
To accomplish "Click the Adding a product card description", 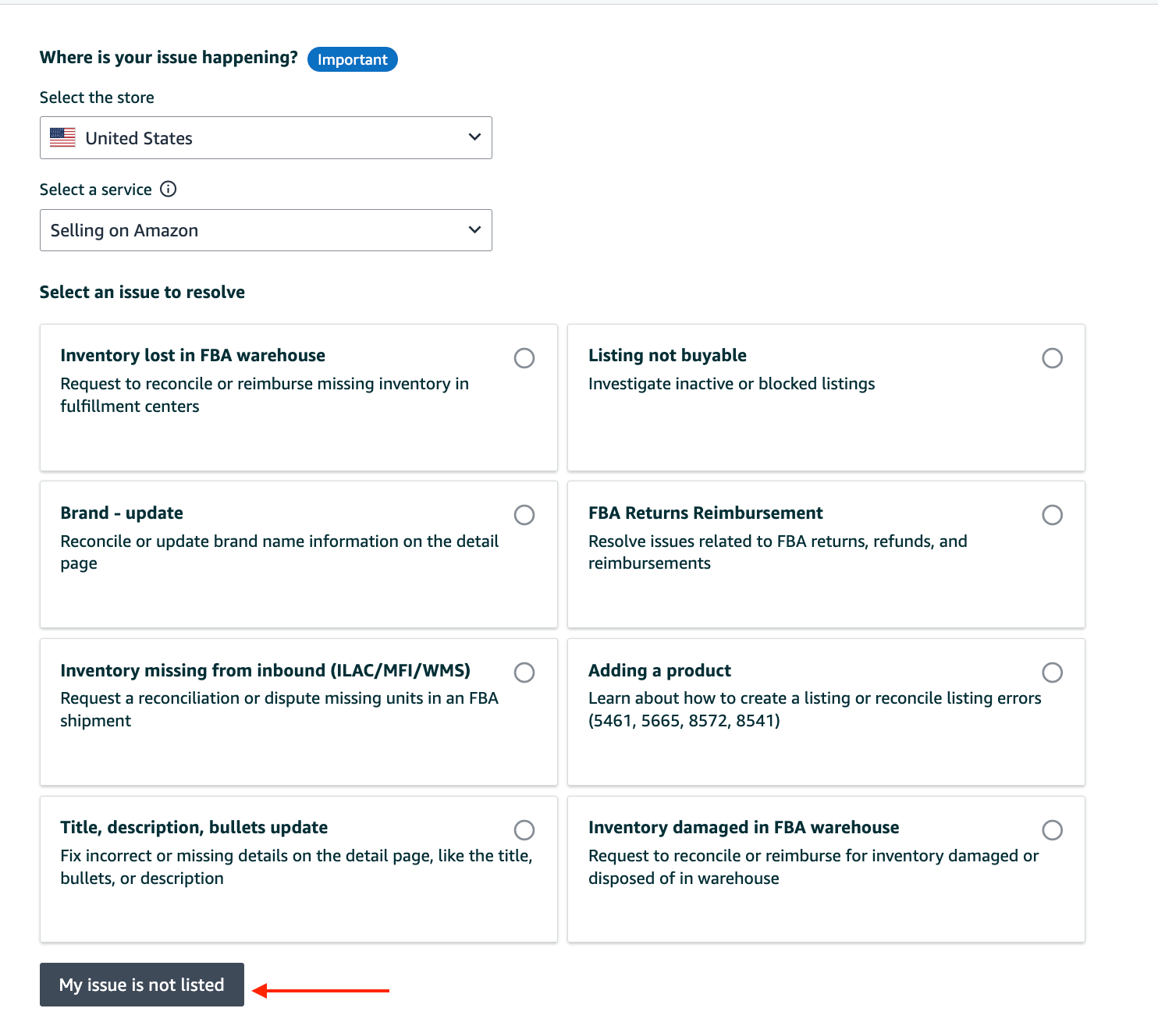I will pyautogui.click(x=814, y=709).
